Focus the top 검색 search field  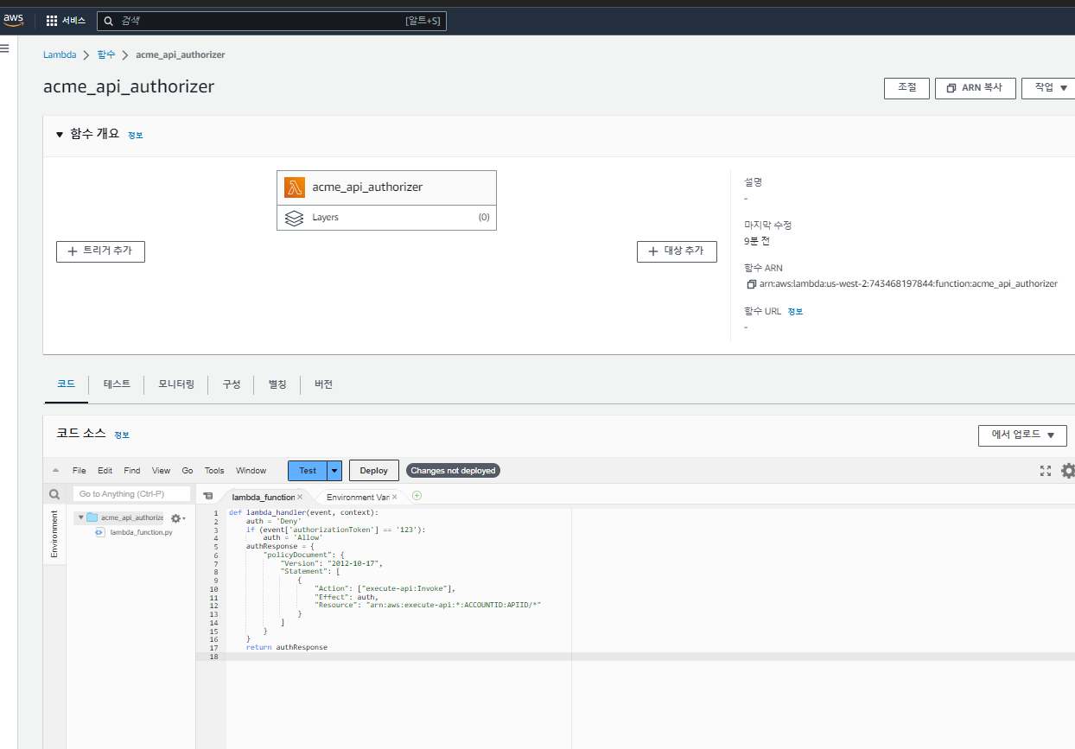(x=271, y=21)
